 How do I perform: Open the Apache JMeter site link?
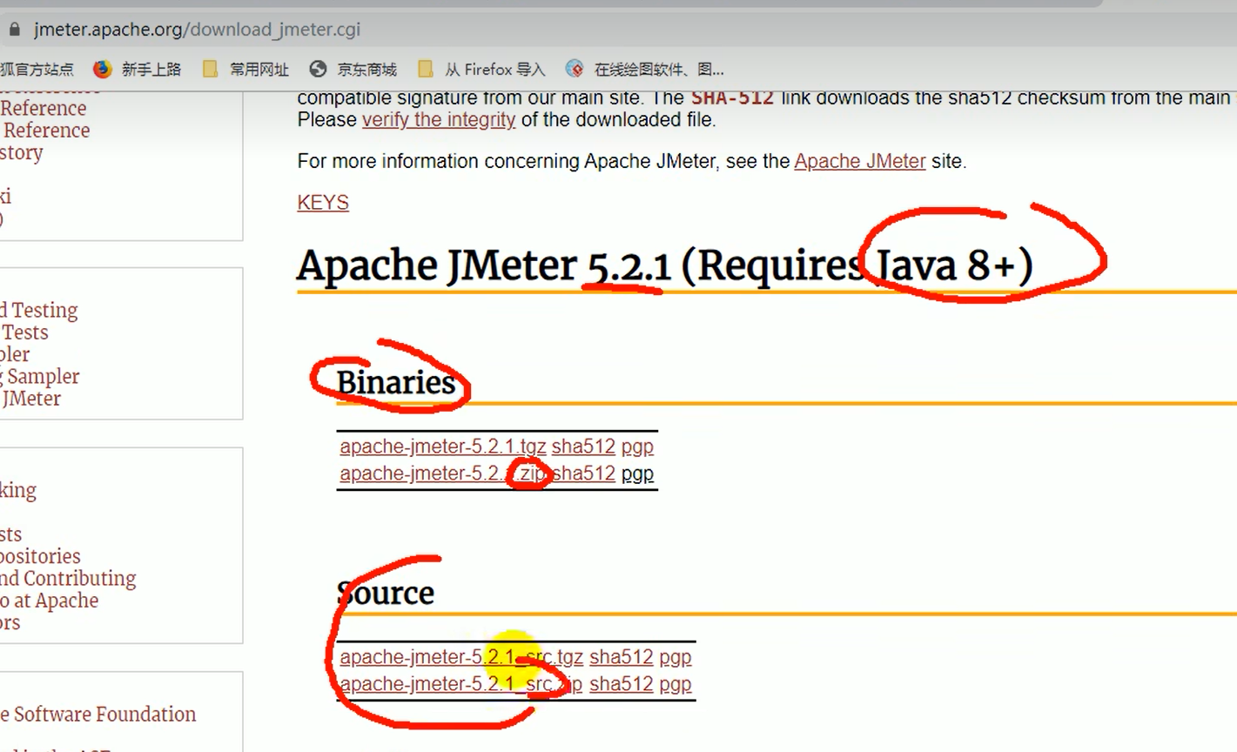pyautogui.click(x=860, y=161)
